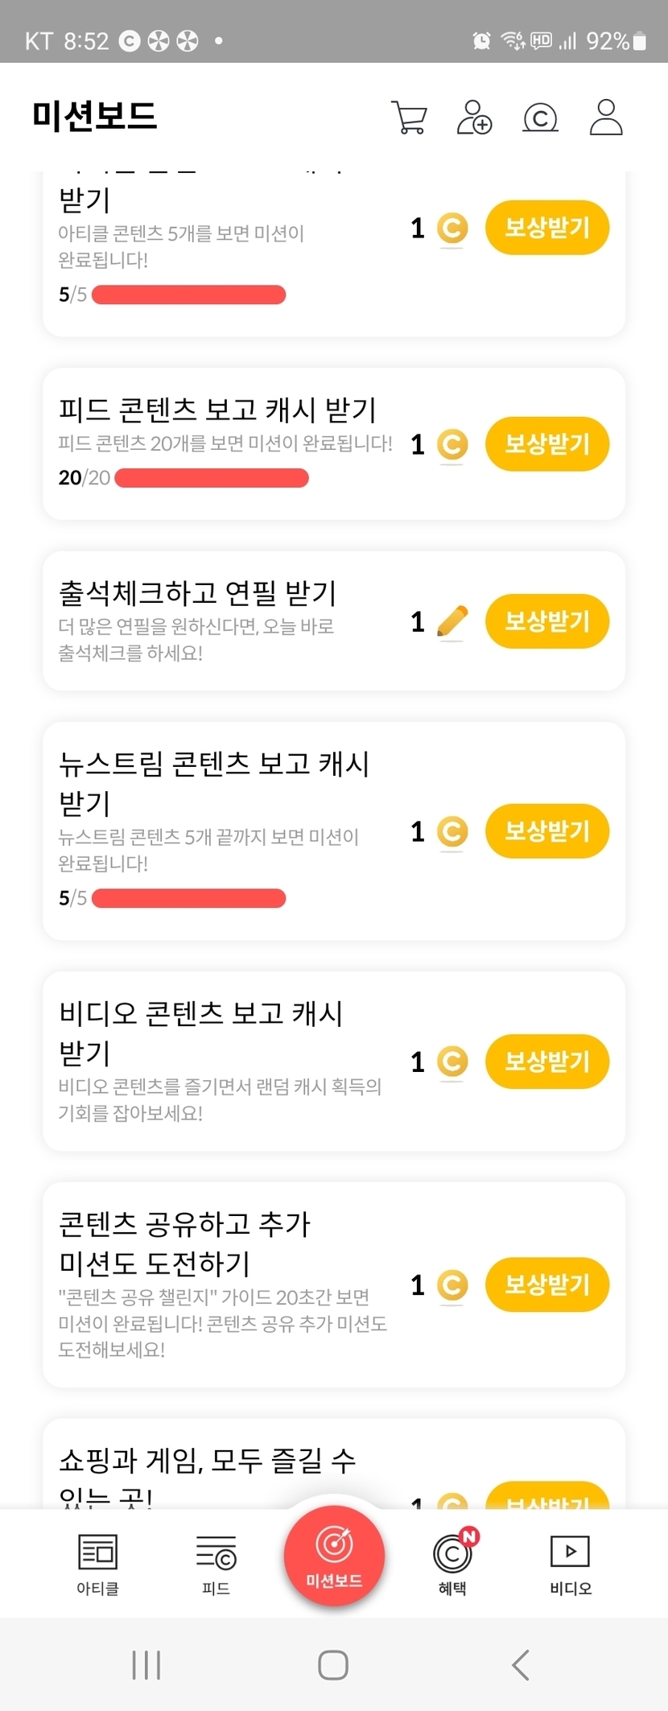Viewport: 668px width, 1711px height.
Task: Tap the Android back navigation icon
Action: (521, 1665)
